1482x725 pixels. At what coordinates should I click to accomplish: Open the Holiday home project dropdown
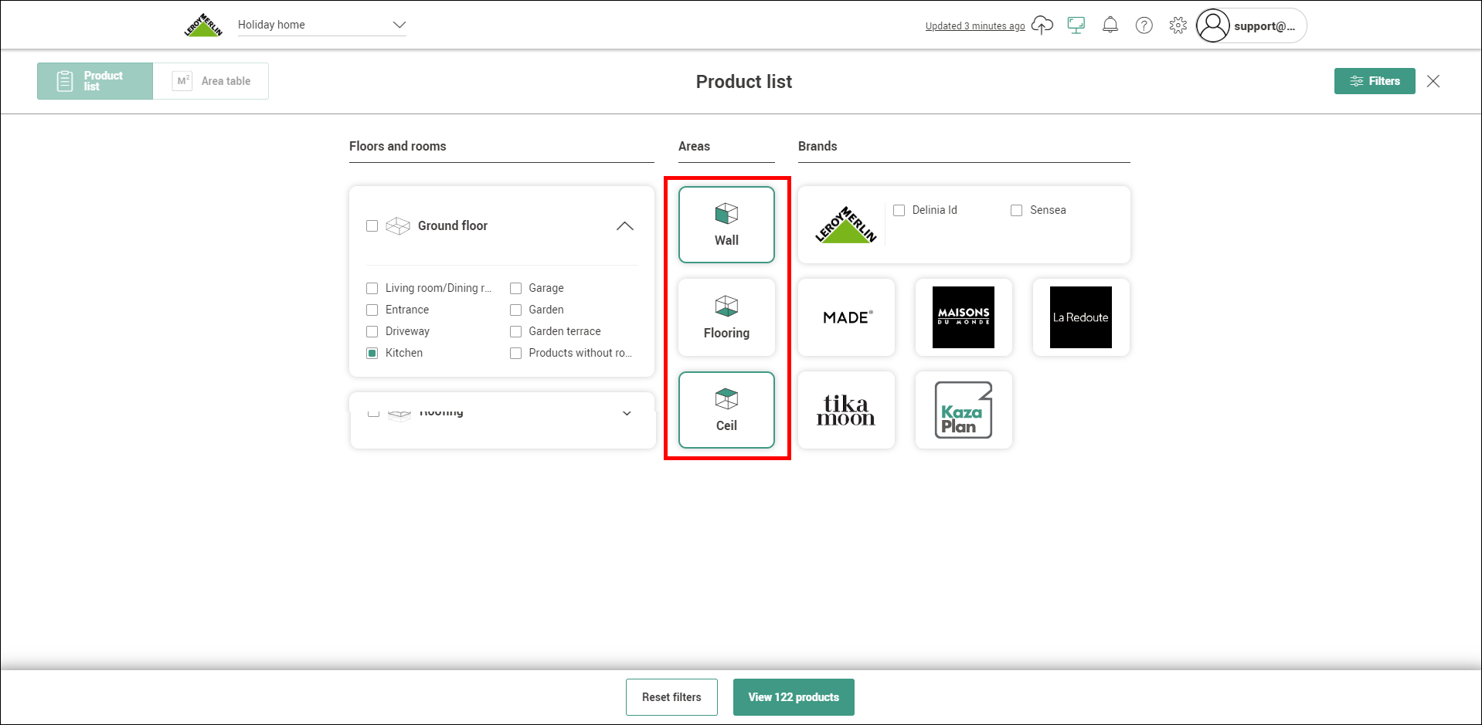pos(321,24)
